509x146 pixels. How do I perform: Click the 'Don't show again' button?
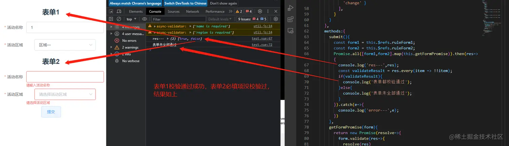[x=224, y=3]
